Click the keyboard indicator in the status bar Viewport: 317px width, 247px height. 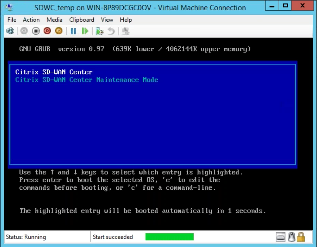coord(281,237)
